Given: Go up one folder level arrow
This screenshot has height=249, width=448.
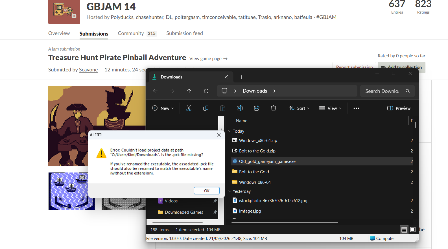Looking at the screenshot, I should pyautogui.click(x=189, y=91).
